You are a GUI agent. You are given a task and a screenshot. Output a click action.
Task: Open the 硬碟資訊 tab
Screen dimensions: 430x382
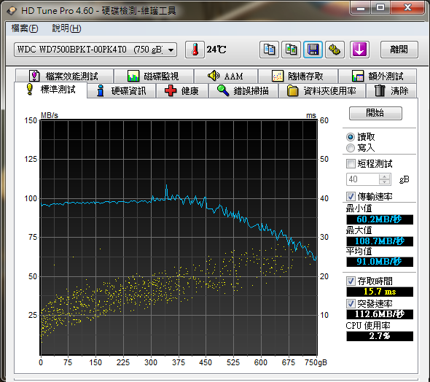pos(122,91)
